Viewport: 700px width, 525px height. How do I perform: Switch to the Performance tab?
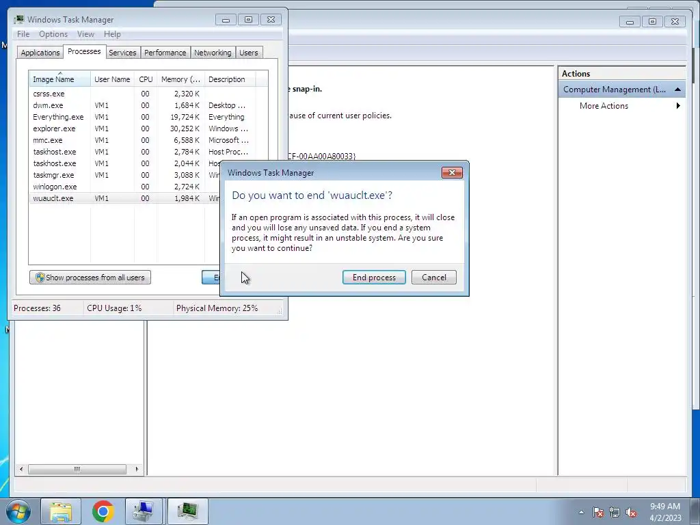click(165, 53)
